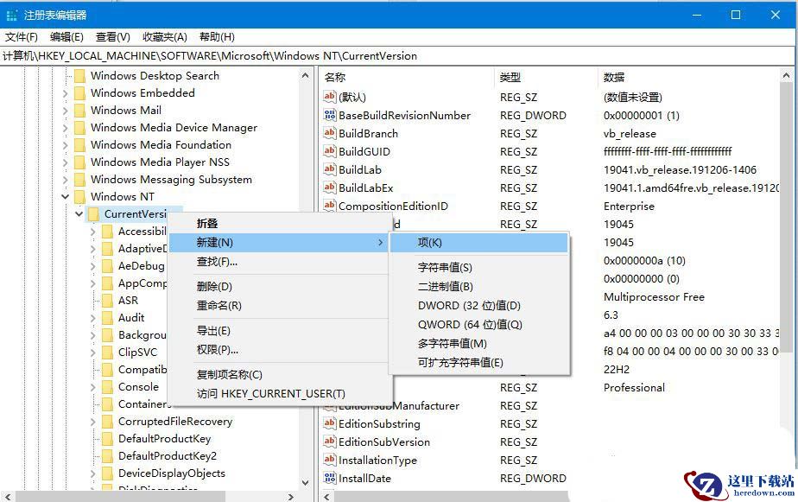
Task: Collapse the CurrentVersion tree node
Action: point(79,213)
